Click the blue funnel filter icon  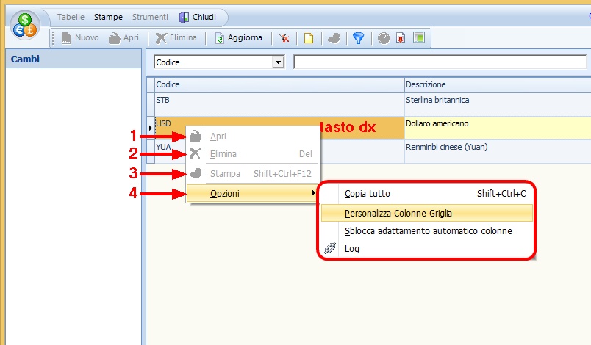pos(358,38)
